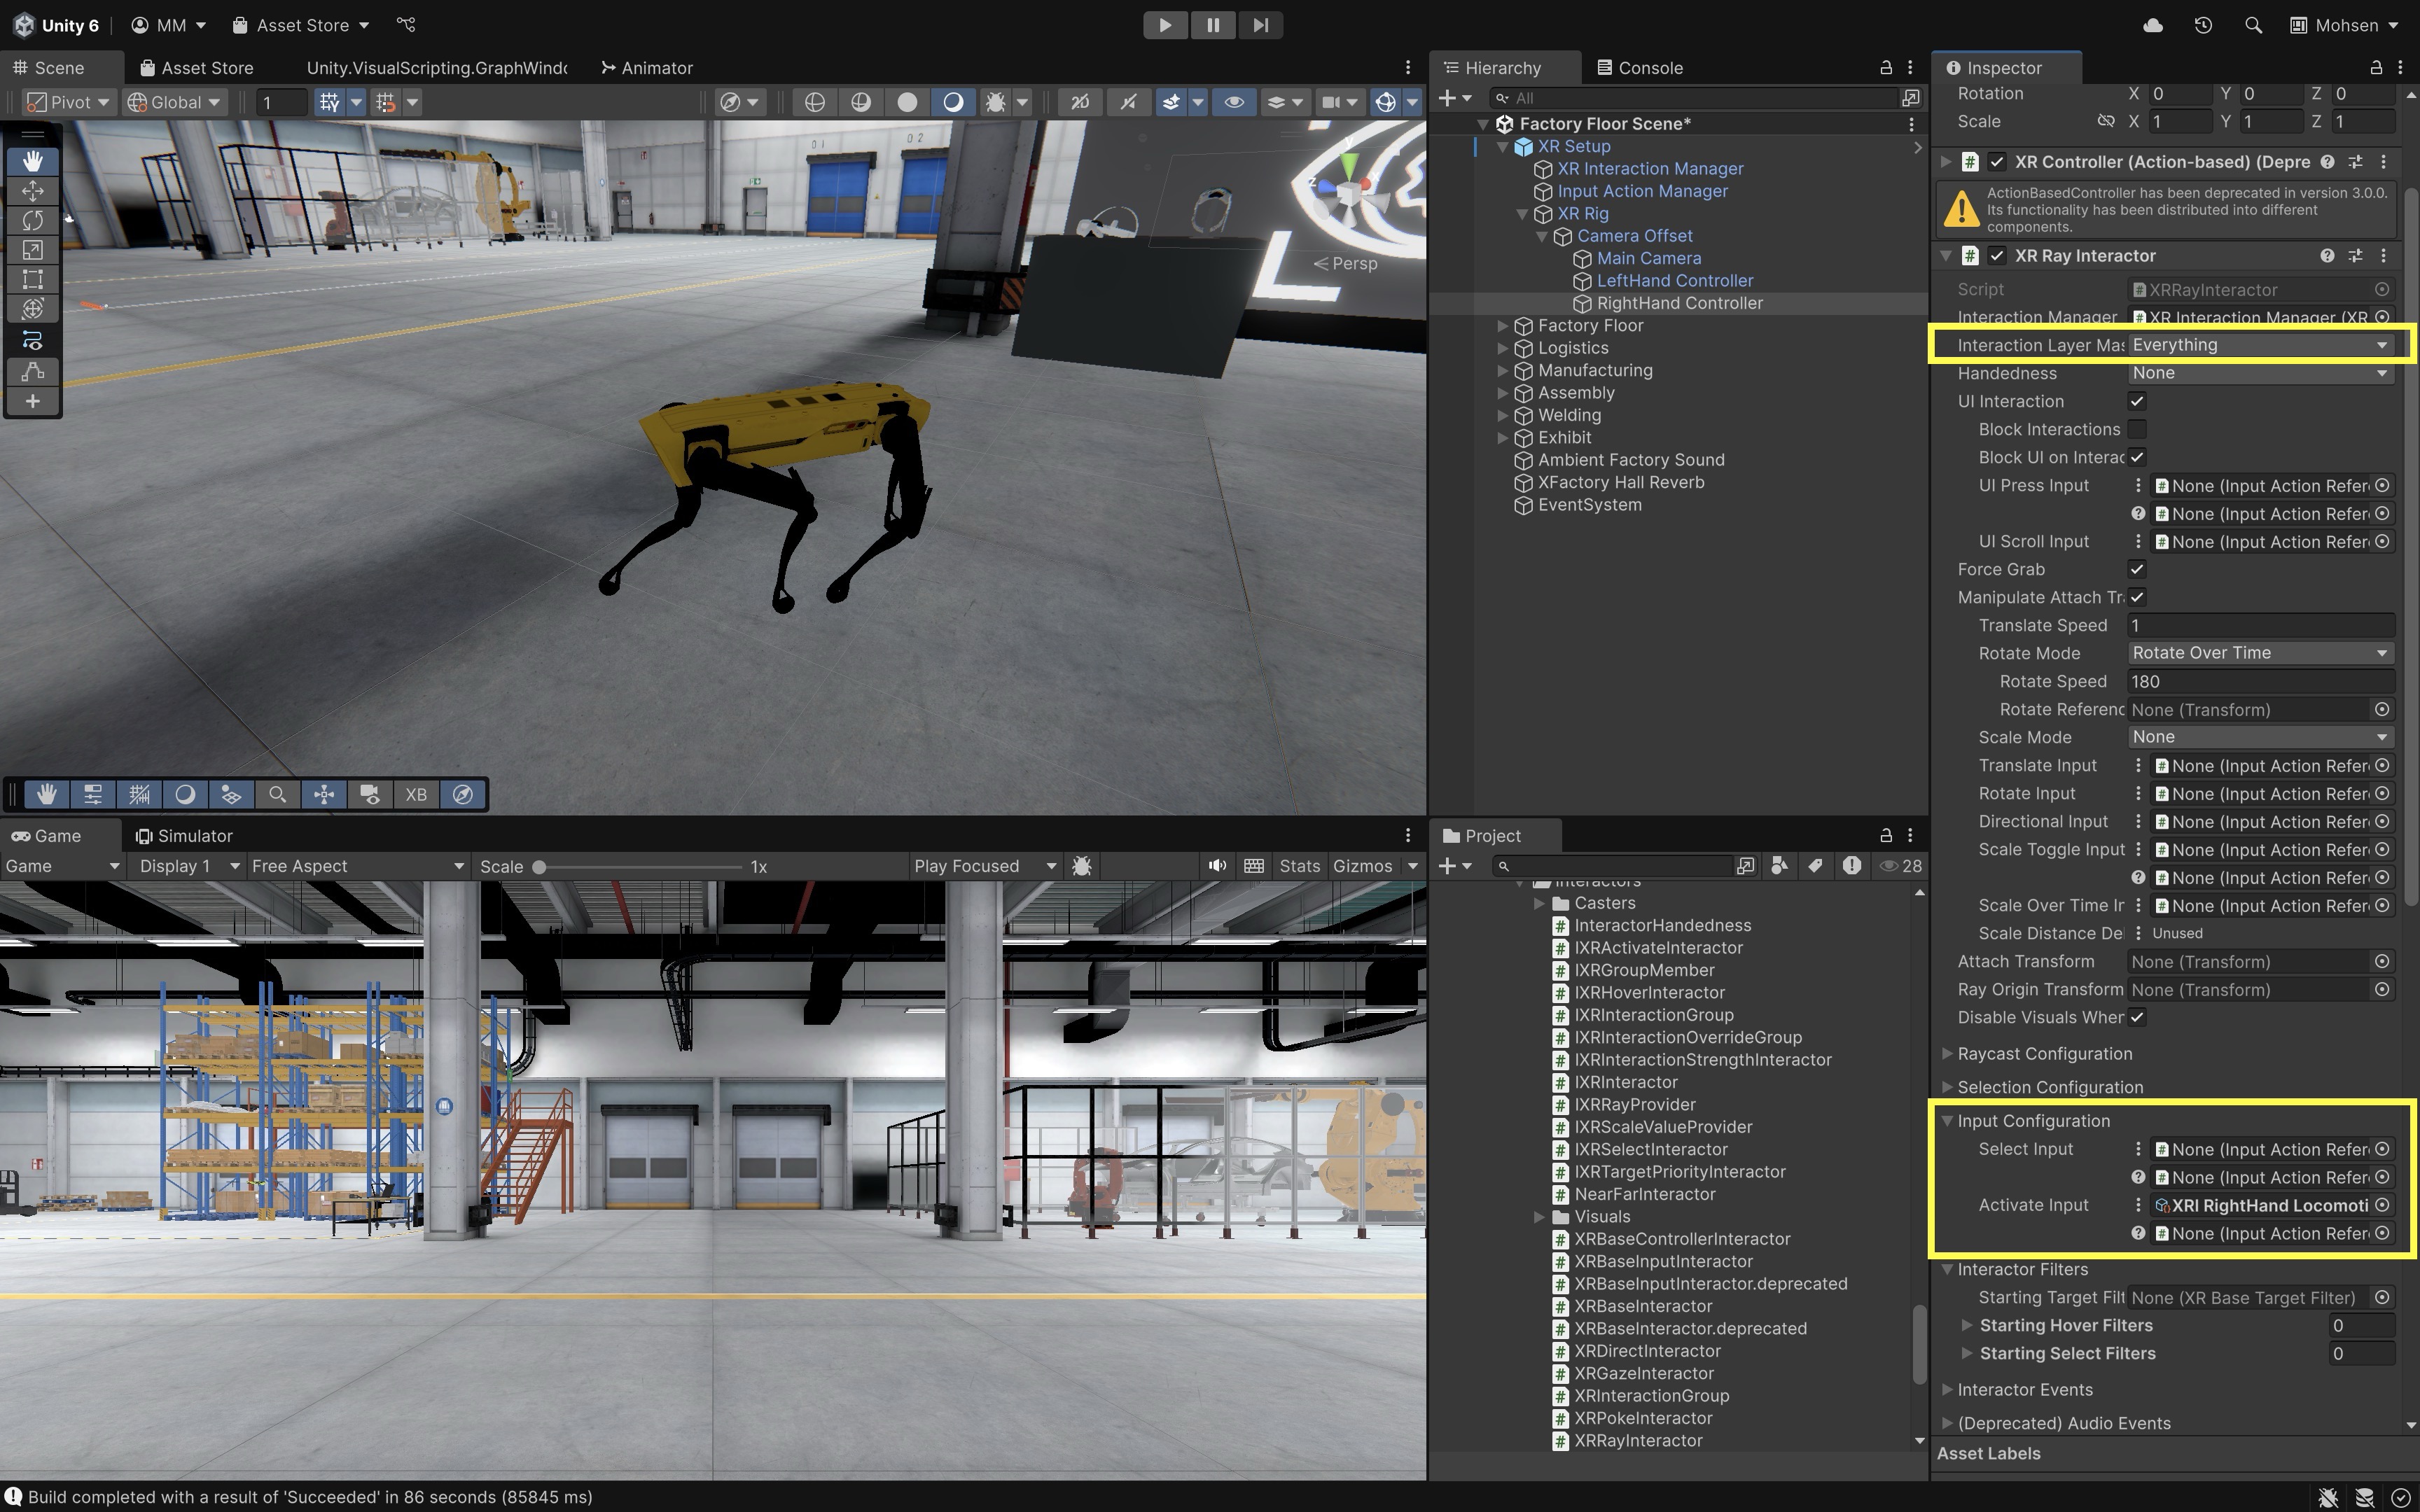Click the Step frame button
This screenshot has width=2420, height=1512.
(1260, 25)
